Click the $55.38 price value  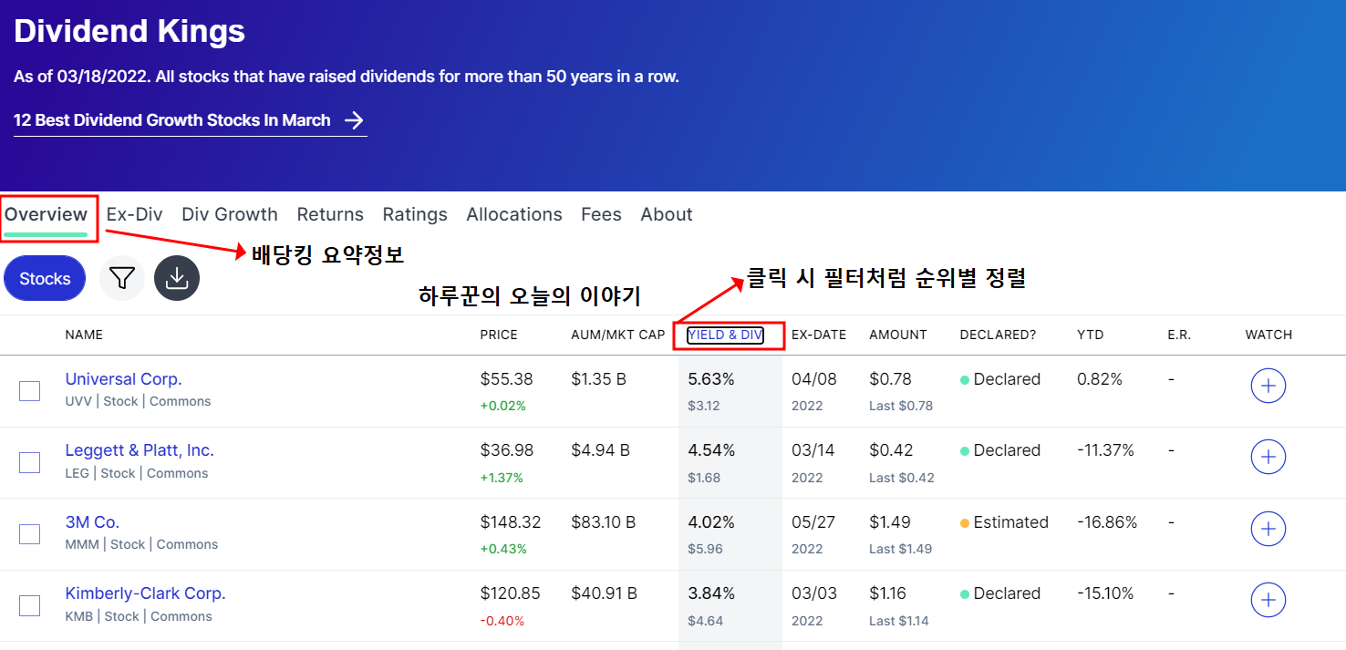507,379
